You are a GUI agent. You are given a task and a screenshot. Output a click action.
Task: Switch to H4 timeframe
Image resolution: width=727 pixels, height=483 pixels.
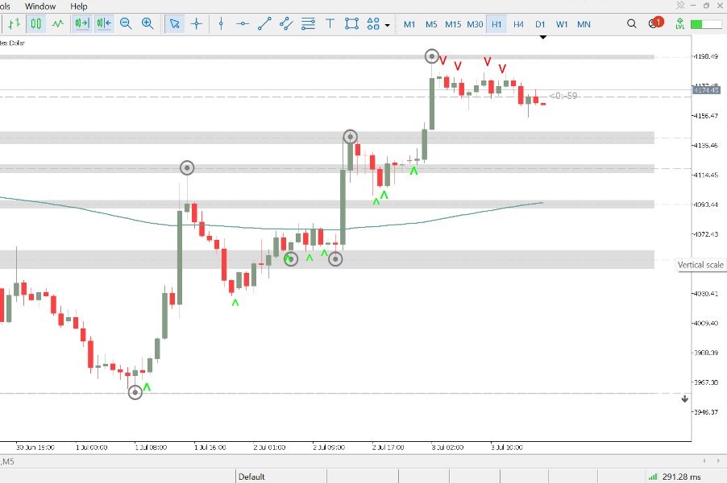(x=518, y=24)
